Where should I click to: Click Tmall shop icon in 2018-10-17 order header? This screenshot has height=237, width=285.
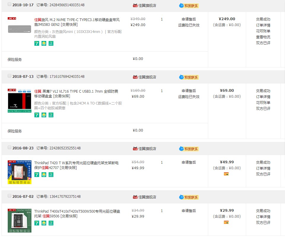pyautogui.click(x=135, y=5)
